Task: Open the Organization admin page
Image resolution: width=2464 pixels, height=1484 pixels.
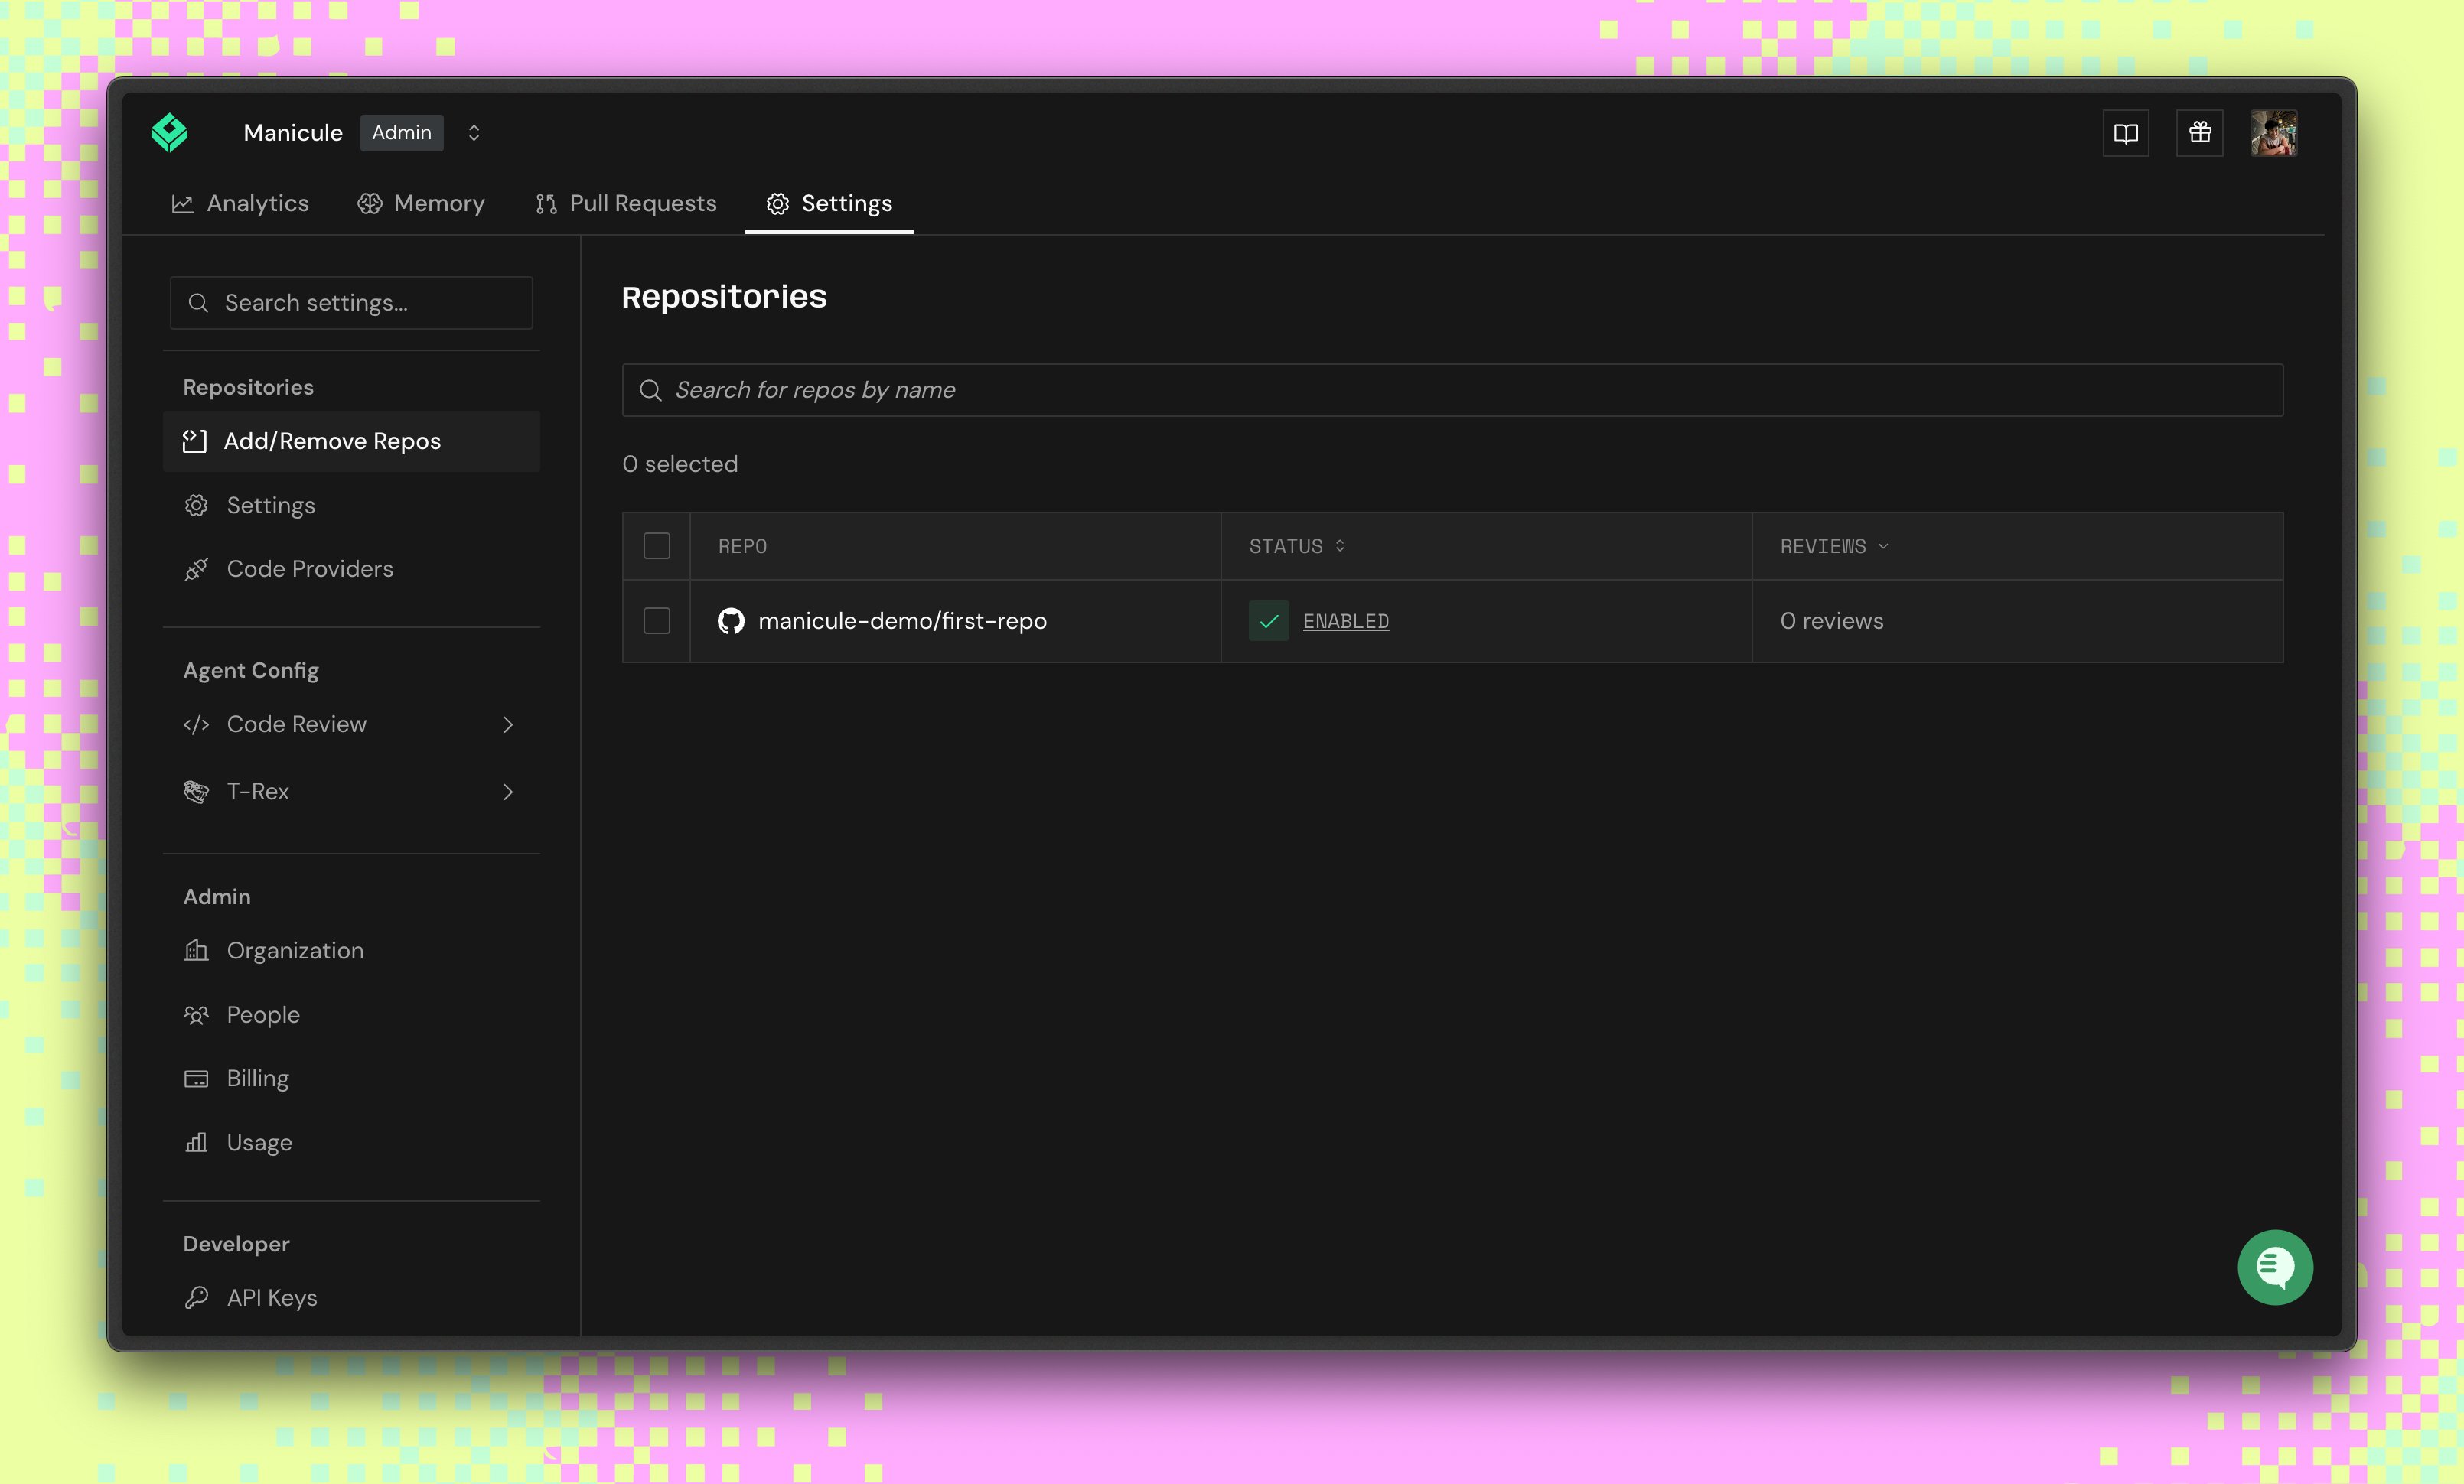Action: [x=351, y=952]
